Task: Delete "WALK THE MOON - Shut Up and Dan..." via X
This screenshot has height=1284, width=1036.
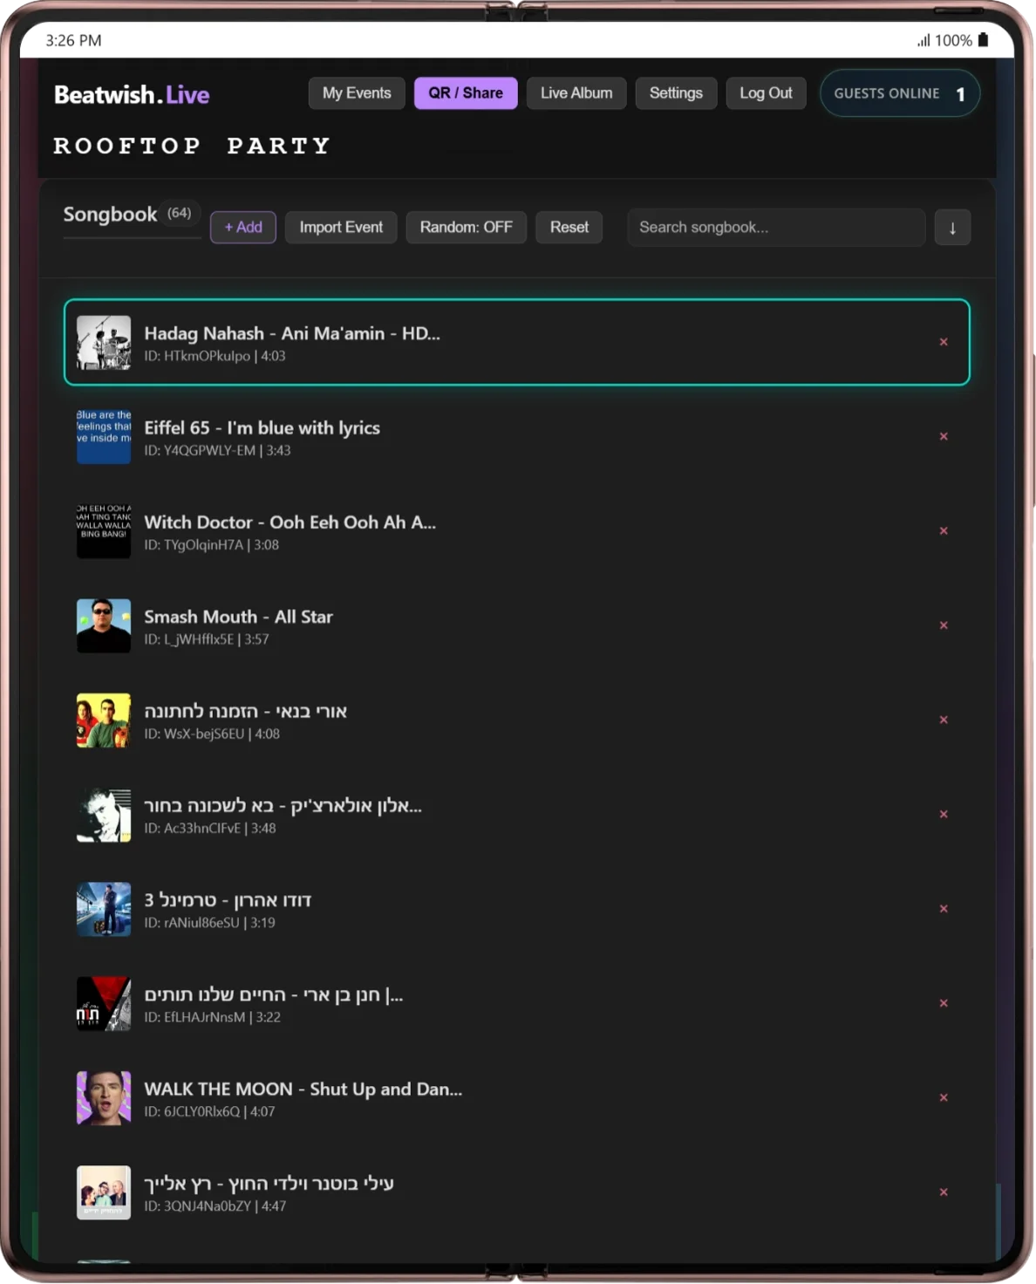Action: coord(944,1097)
